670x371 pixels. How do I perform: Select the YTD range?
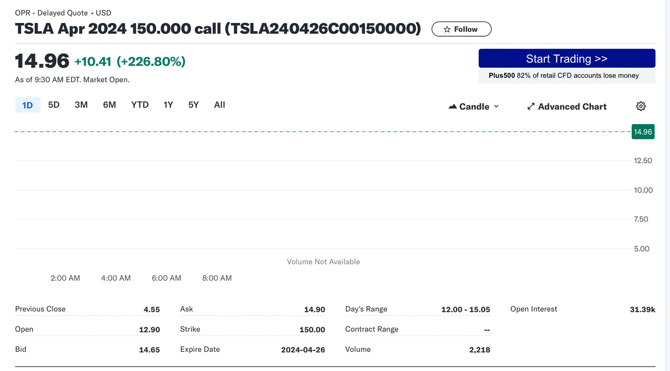point(140,105)
